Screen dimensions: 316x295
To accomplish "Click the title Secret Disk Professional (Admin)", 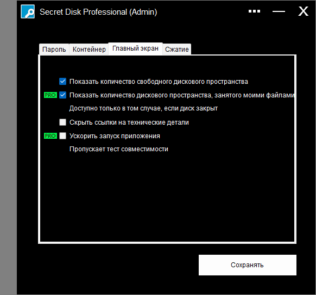I will click(x=98, y=12).
